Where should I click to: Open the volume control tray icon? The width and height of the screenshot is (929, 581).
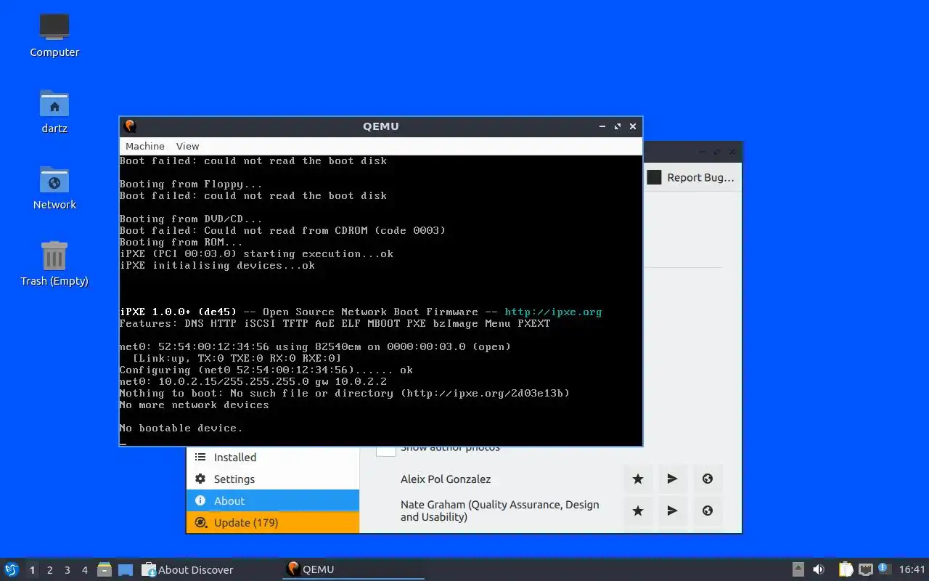click(819, 569)
